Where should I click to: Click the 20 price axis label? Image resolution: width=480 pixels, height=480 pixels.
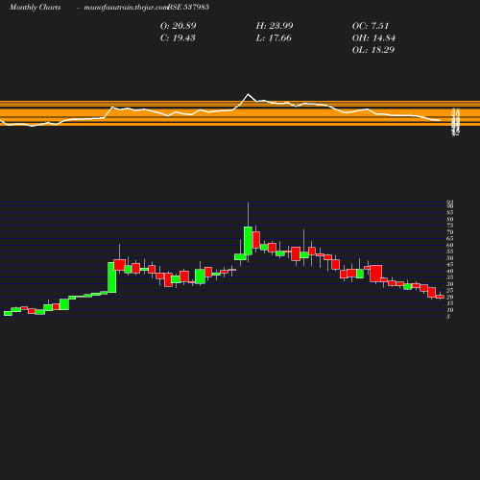450,297
